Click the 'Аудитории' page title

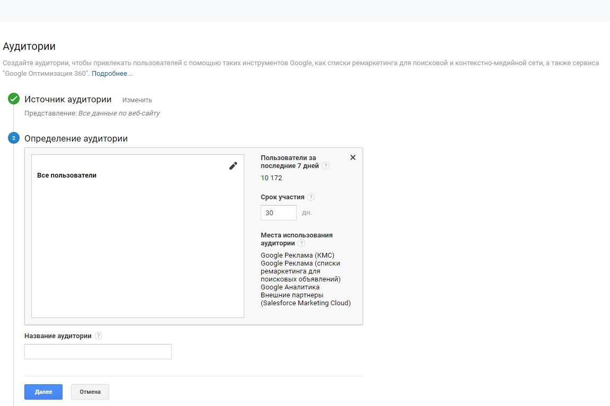pos(29,47)
